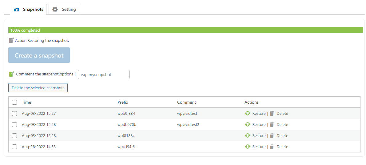
Task: Toggle the select-all checkbox in table header
Action: 14,102
